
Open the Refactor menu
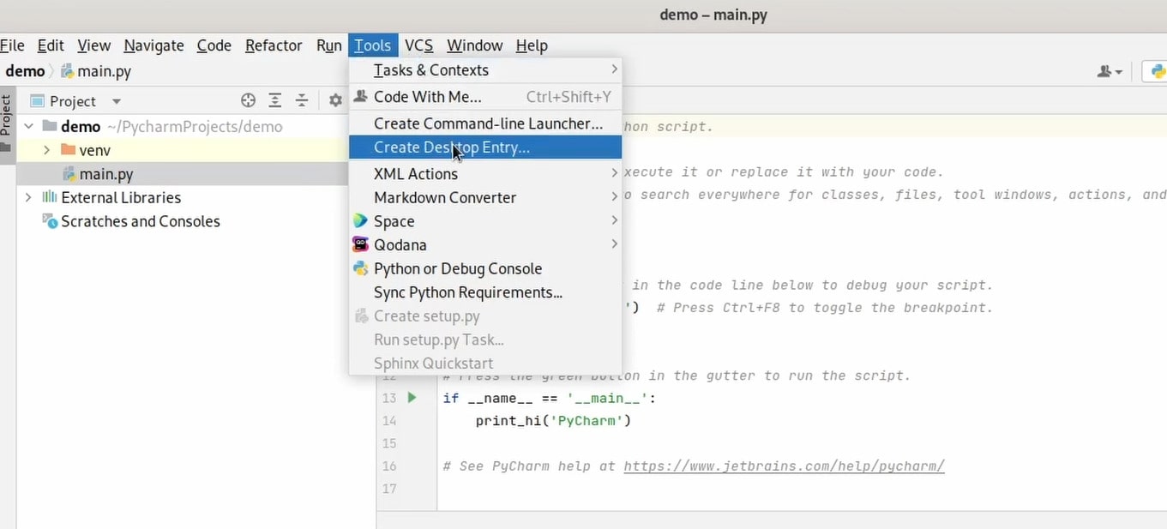[x=274, y=45]
